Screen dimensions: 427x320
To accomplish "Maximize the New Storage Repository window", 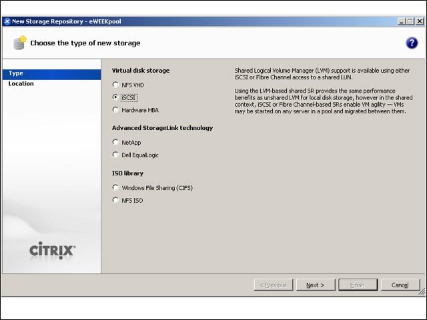I will pos(410,21).
